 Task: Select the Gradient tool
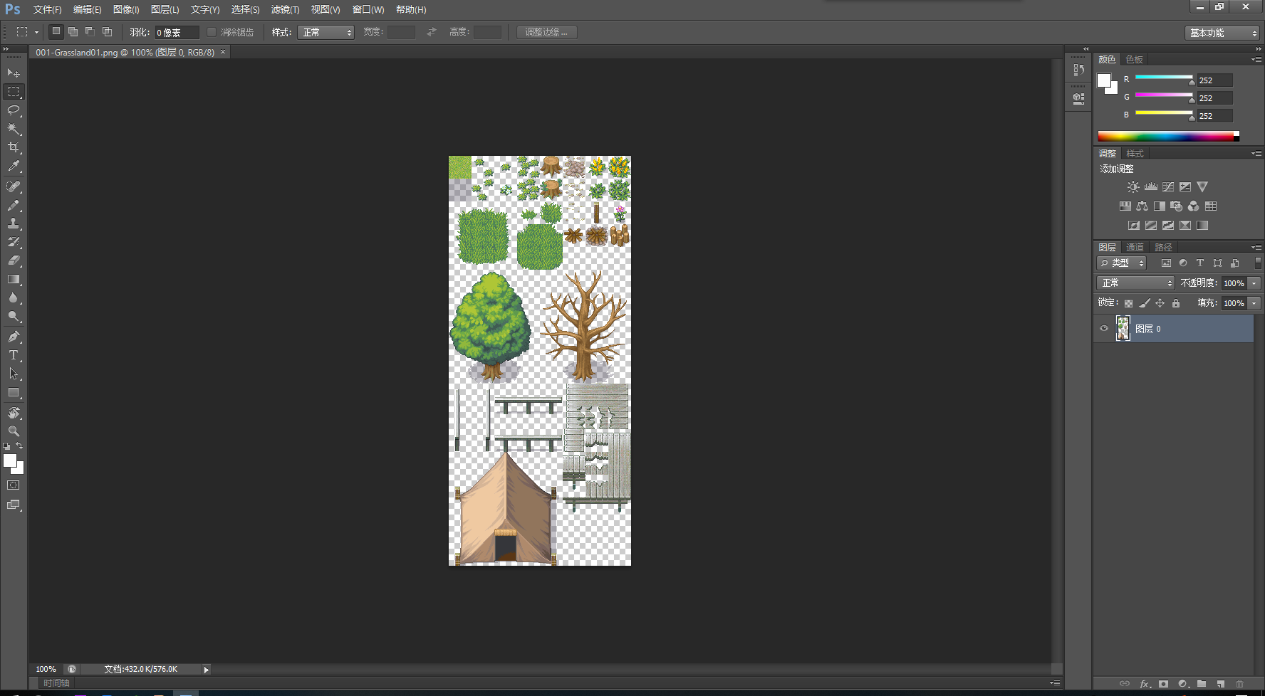pos(14,279)
